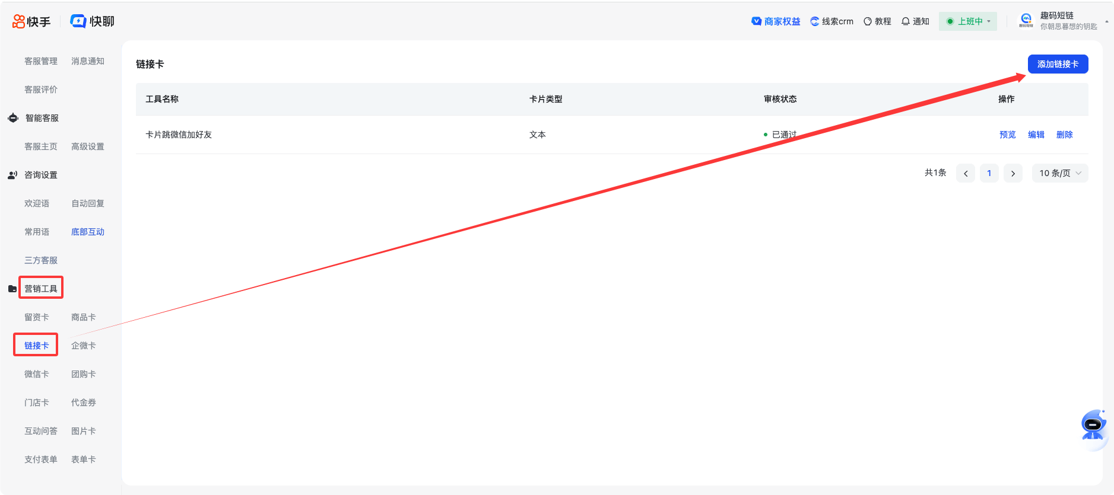Collapse the 营销工具 sidebar section
This screenshot has width=1114, height=495.
[x=40, y=289]
